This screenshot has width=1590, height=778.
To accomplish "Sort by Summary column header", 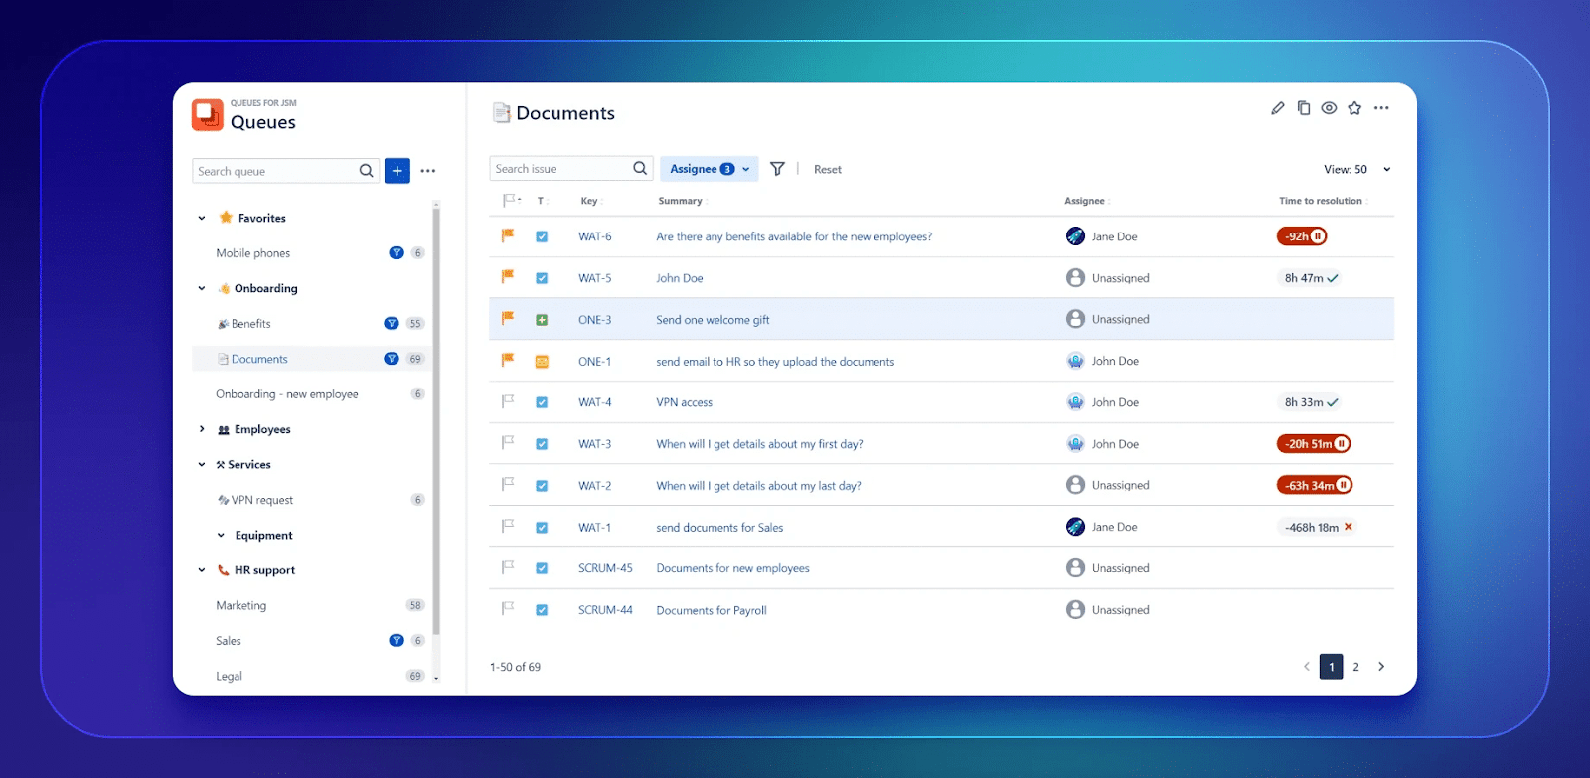I will click(683, 201).
